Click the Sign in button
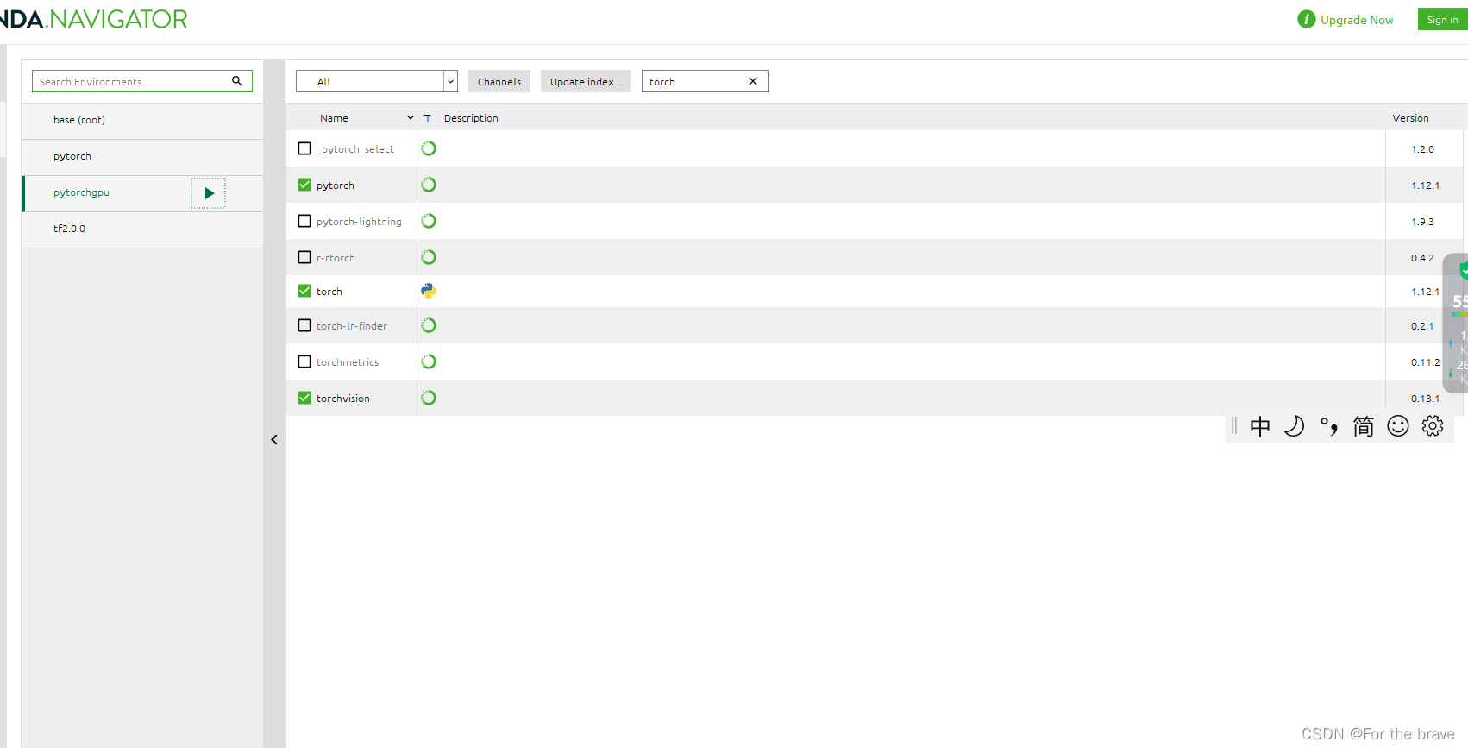This screenshot has height=748, width=1468. [1442, 19]
